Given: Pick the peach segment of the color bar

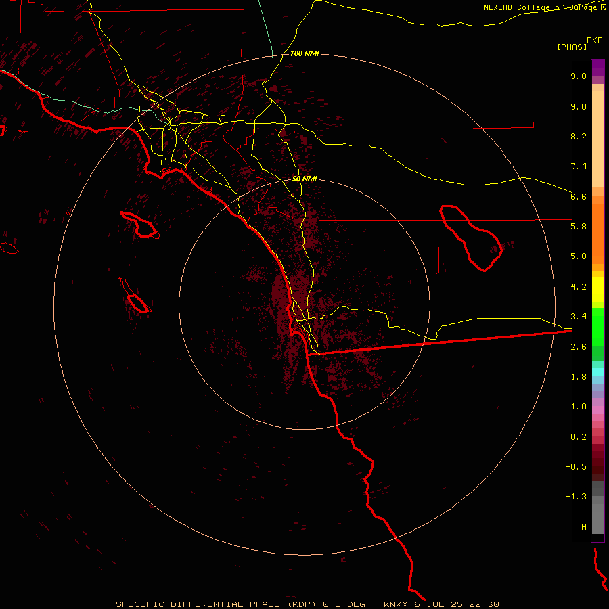Looking at the screenshot, I should point(597,140).
